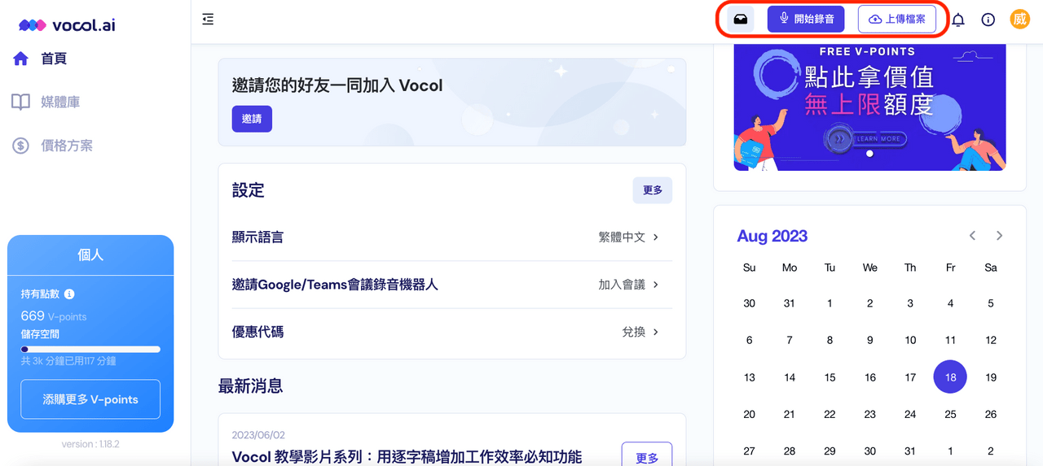
Task: Click 669 V-points balance text
Action: (54, 316)
